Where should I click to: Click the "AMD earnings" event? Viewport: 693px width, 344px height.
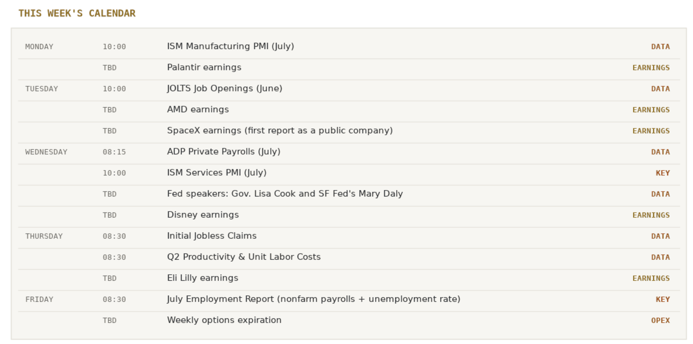[198, 110]
